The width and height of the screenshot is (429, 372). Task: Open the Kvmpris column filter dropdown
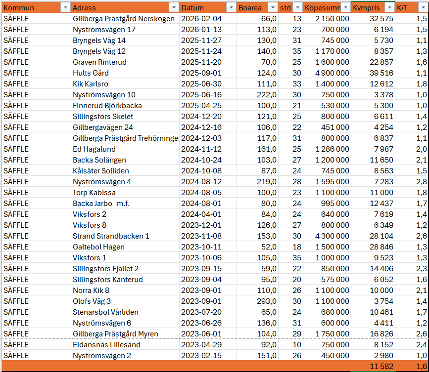tap(389, 8)
